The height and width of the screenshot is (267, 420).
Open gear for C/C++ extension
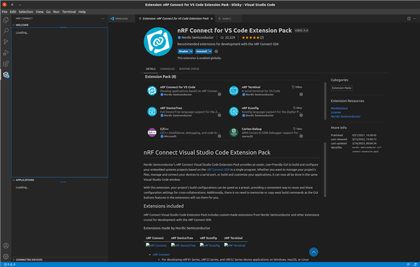click(219, 136)
